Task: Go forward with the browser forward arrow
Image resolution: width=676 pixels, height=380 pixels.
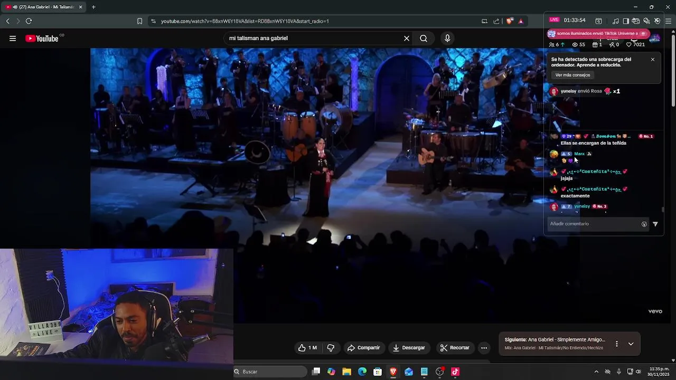Action: click(18, 21)
